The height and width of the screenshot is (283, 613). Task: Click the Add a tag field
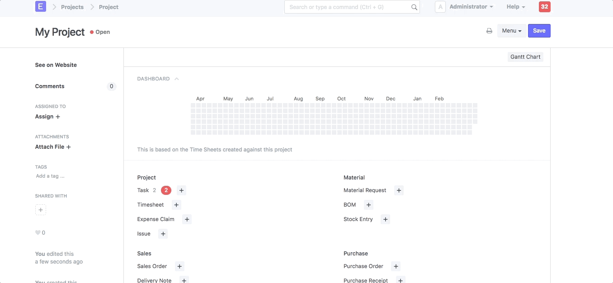click(x=50, y=176)
